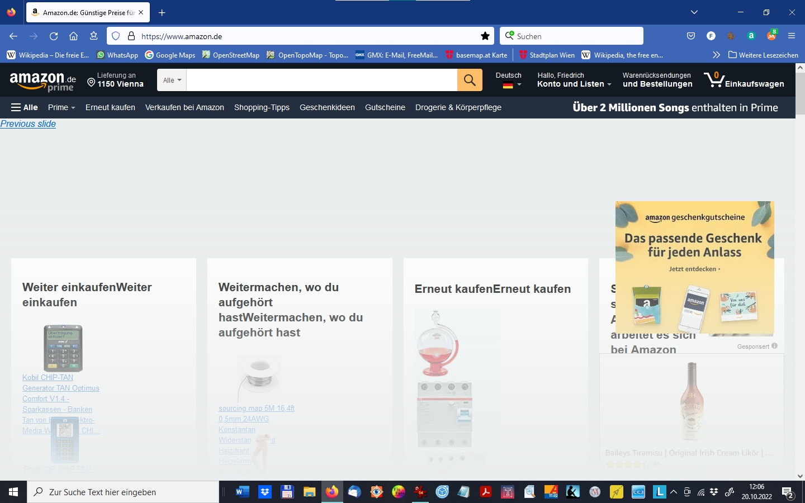Image resolution: width=805 pixels, height=503 pixels.
Task: Expand Konto und Listen account menu
Action: tap(574, 80)
